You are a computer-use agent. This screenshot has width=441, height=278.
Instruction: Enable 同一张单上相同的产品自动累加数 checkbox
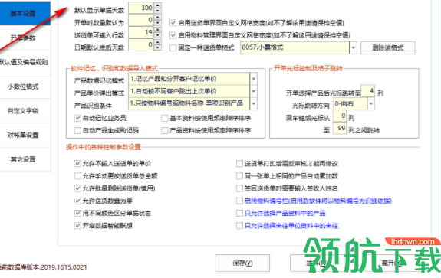tap(239, 176)
